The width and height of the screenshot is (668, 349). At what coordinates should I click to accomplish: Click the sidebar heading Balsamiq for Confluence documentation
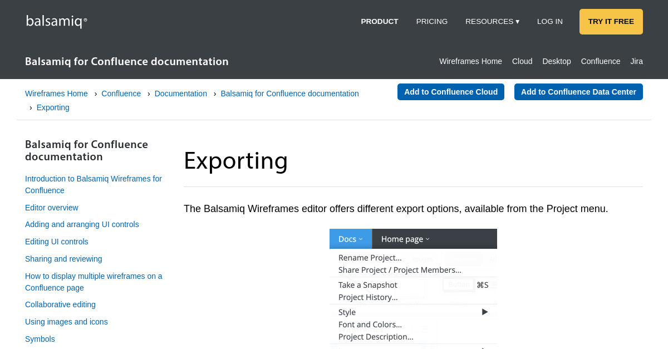[87, 150]
